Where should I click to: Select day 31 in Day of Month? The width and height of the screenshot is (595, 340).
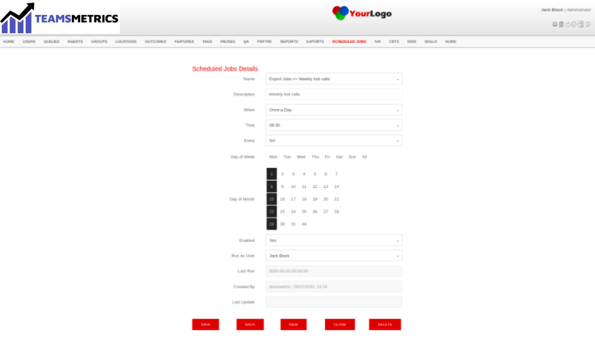click(293, 224)
